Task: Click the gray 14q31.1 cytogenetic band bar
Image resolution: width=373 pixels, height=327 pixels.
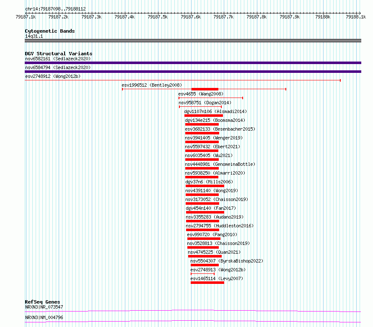Action: click(193, 41)
